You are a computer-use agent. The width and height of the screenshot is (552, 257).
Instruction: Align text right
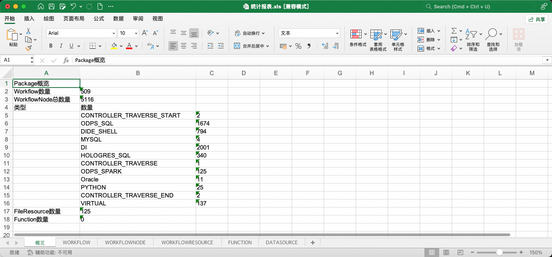pyautogui.click(x=194, y=46)
